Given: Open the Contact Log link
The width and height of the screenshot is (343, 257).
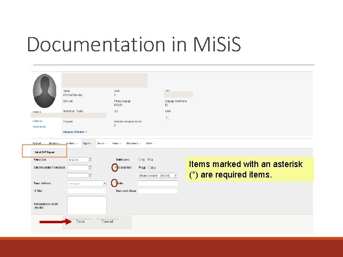Looking at the screenshot, I should tap(38, 121).
